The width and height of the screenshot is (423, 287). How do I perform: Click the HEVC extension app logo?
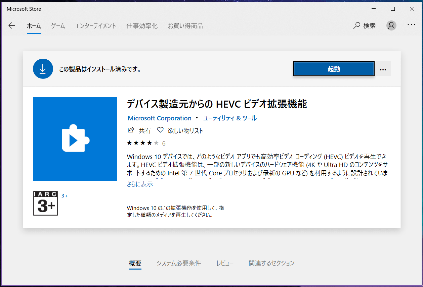pyautogui.click(x=75, y=139)
